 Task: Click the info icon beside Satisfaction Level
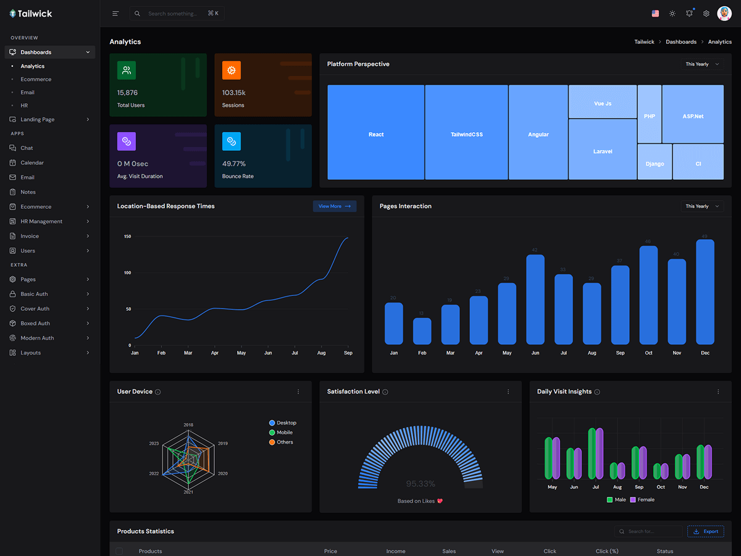(x=385, y=392)
